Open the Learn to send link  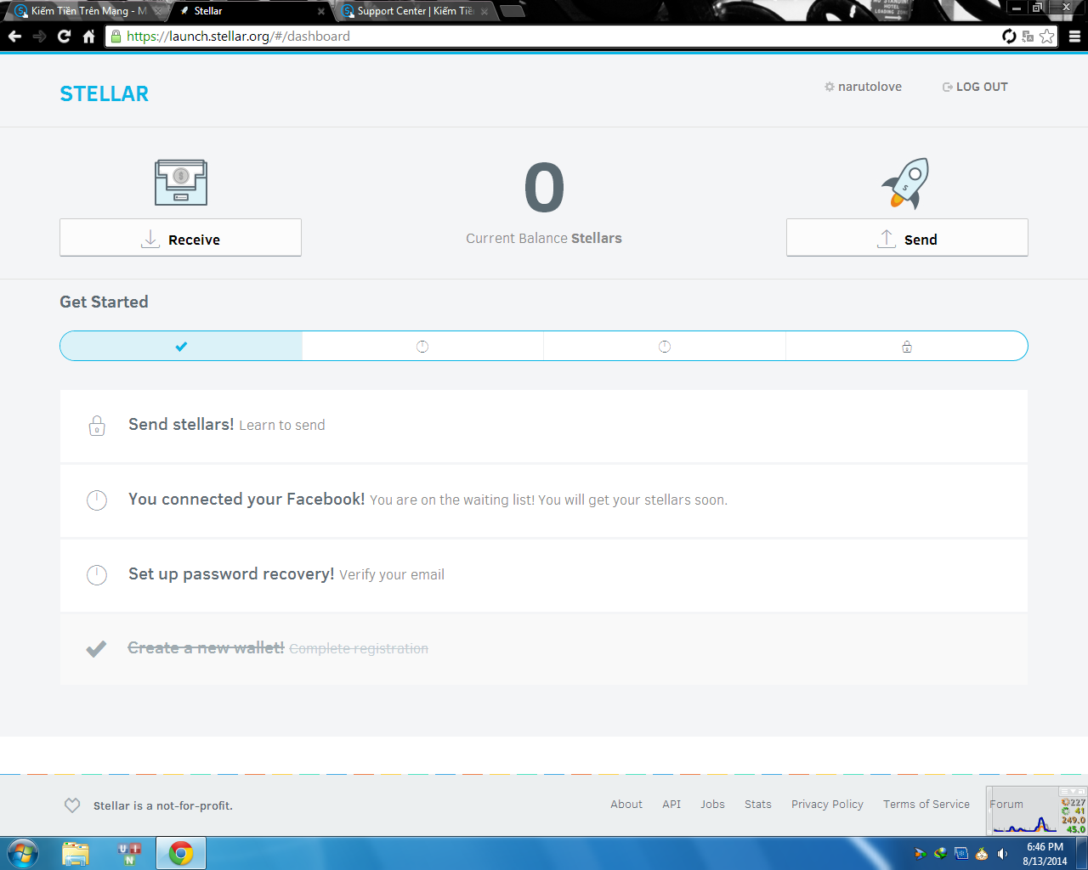coord(282,425)
